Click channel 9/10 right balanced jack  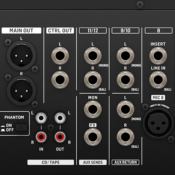(x=126, y=80)
